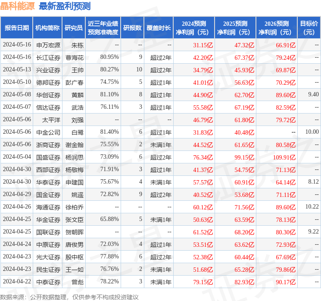Click analyst name 徐柏乔
This screenshot has height=301, width=321.
click(x=75, y=207)
